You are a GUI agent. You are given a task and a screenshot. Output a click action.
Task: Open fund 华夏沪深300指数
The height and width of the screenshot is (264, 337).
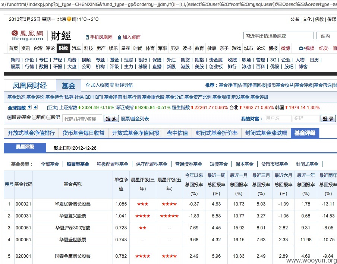73,228
